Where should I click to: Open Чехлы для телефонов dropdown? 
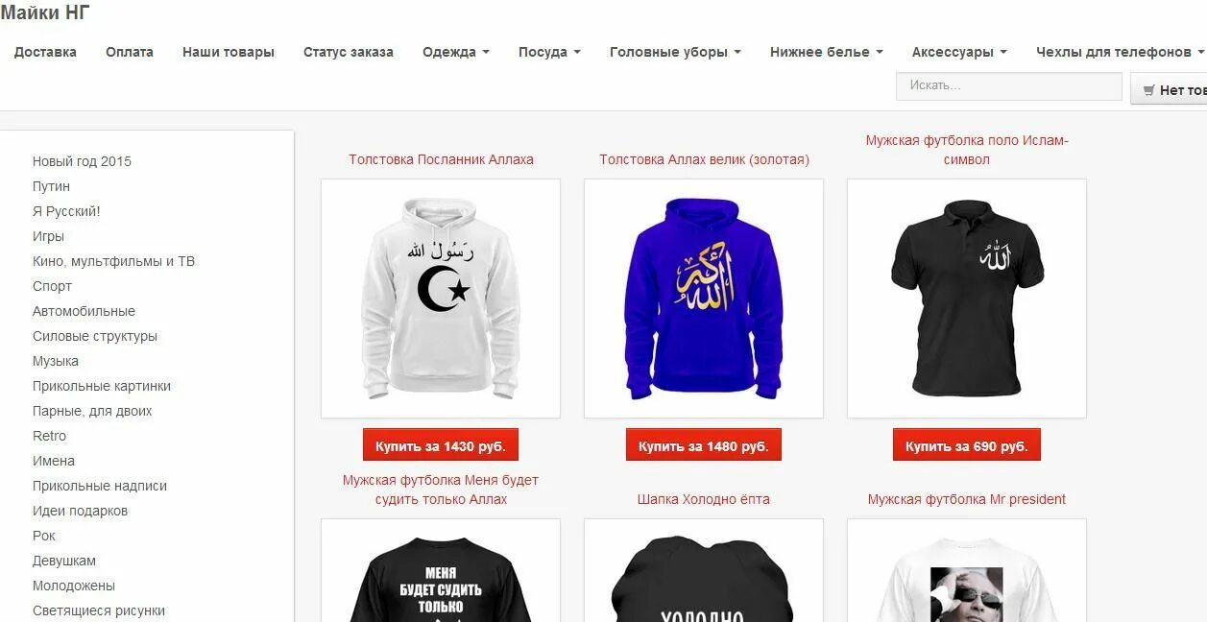(x=1120, y=52)
